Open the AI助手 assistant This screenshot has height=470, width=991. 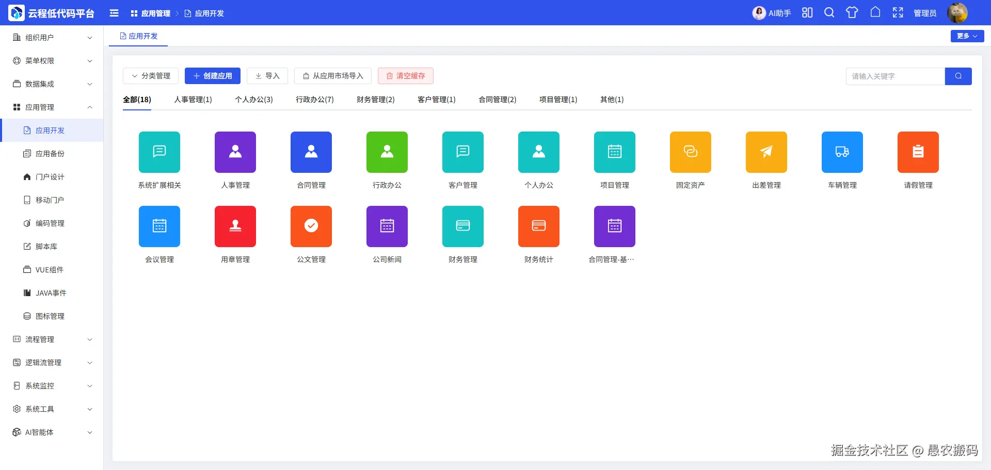772,13
